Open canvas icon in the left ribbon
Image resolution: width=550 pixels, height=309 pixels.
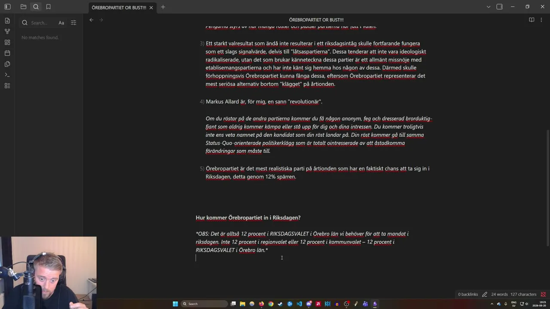pyautogui.click(x=7, y=42)
